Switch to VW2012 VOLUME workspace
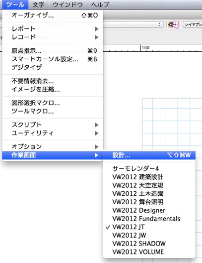 point(149,252)
